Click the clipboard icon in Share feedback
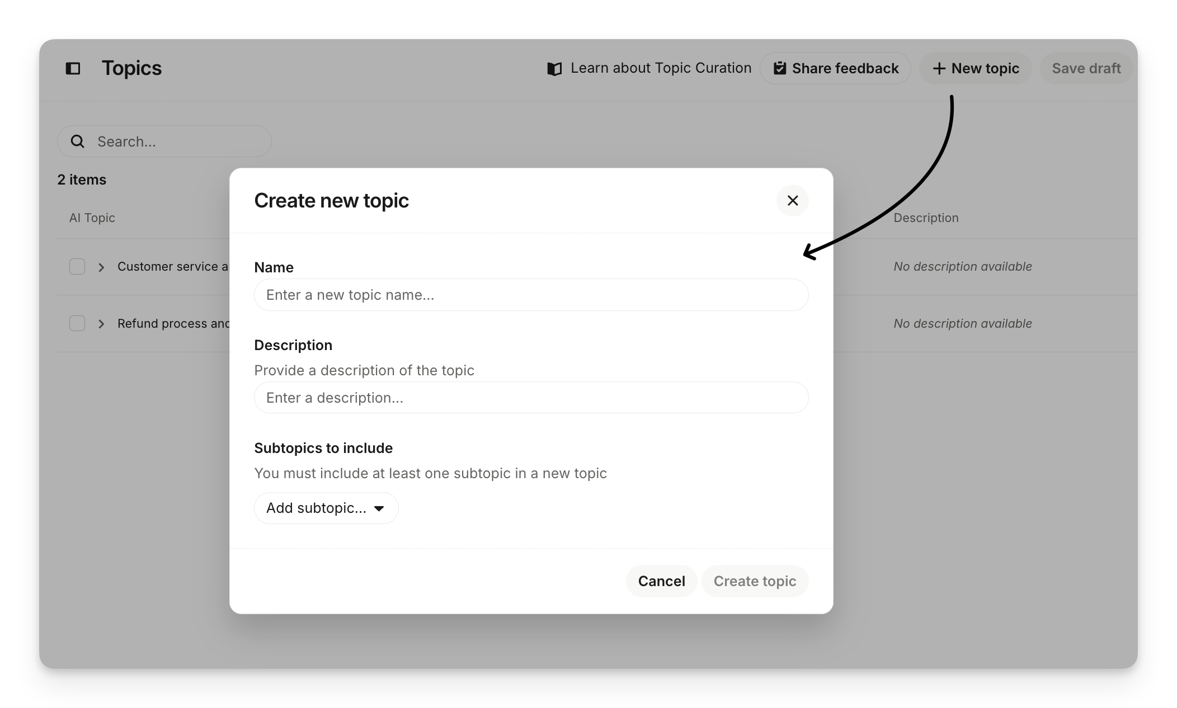 [780, 68]
